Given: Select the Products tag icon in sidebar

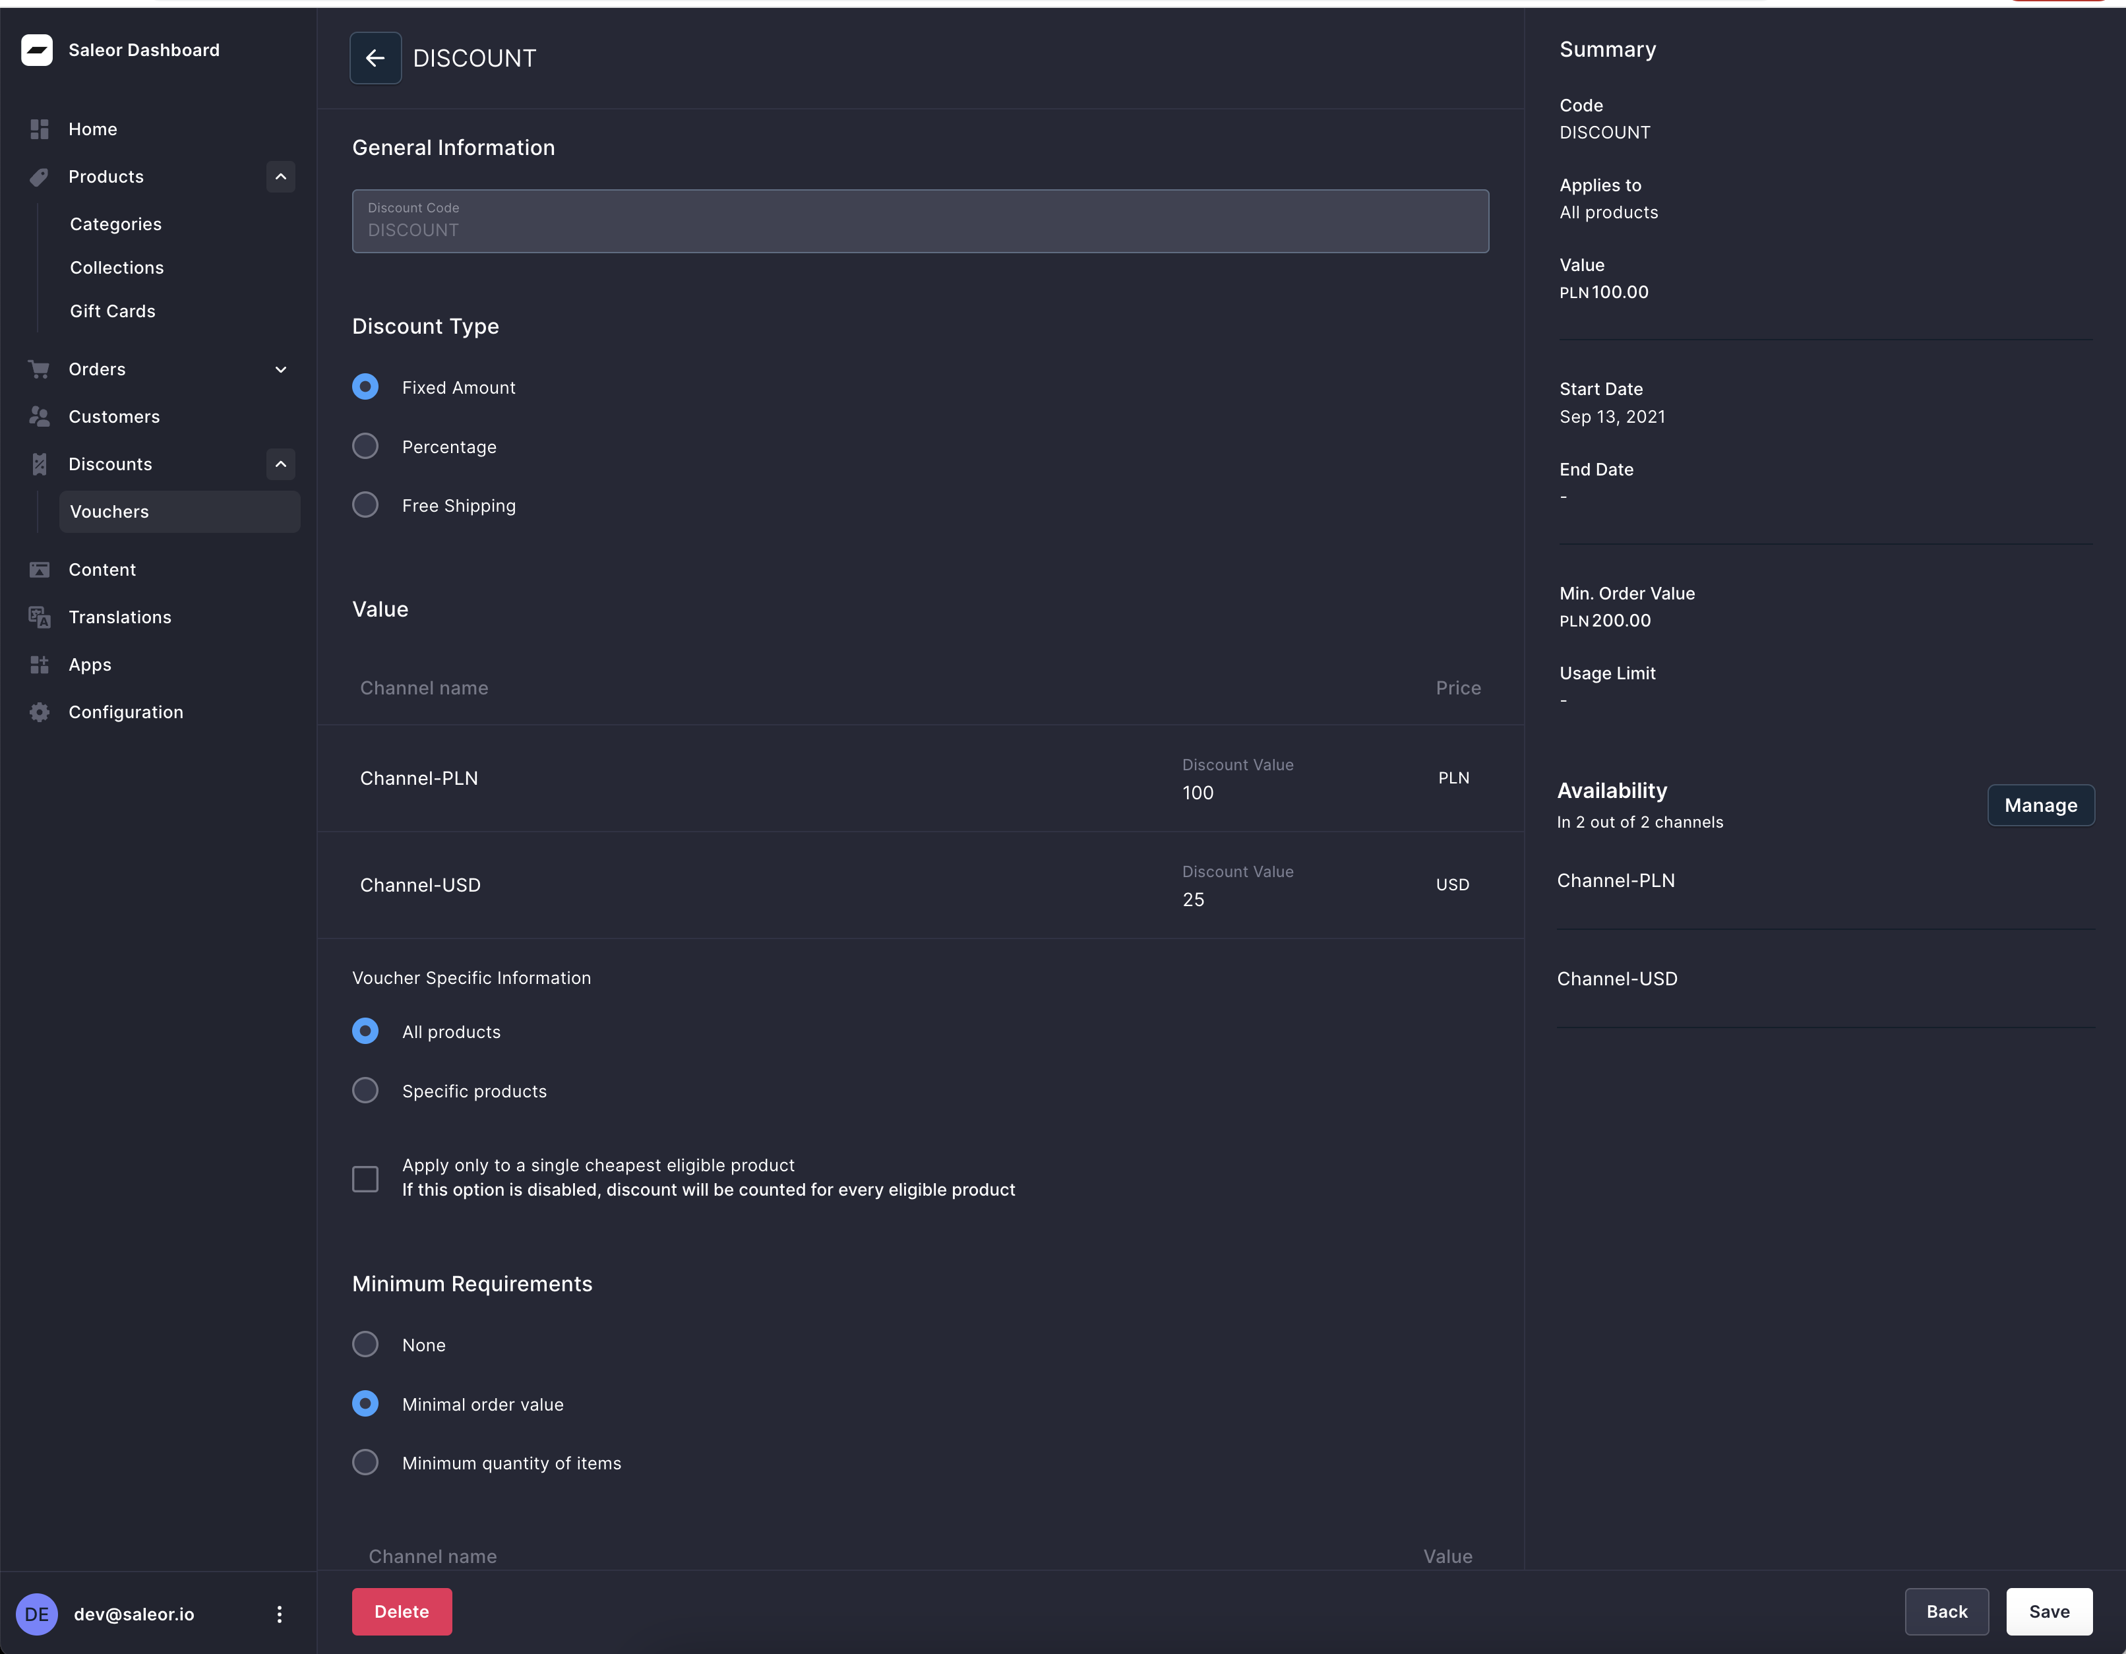Looking at the screenshot, I should click(39, 176).
